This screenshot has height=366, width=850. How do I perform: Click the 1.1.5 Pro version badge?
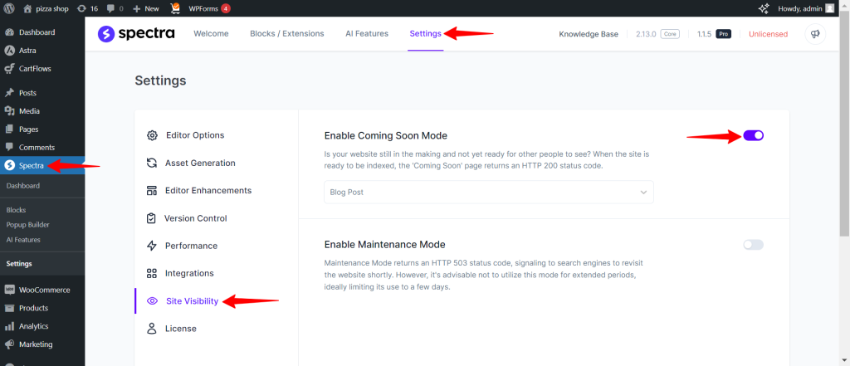(x=714, y=34)
